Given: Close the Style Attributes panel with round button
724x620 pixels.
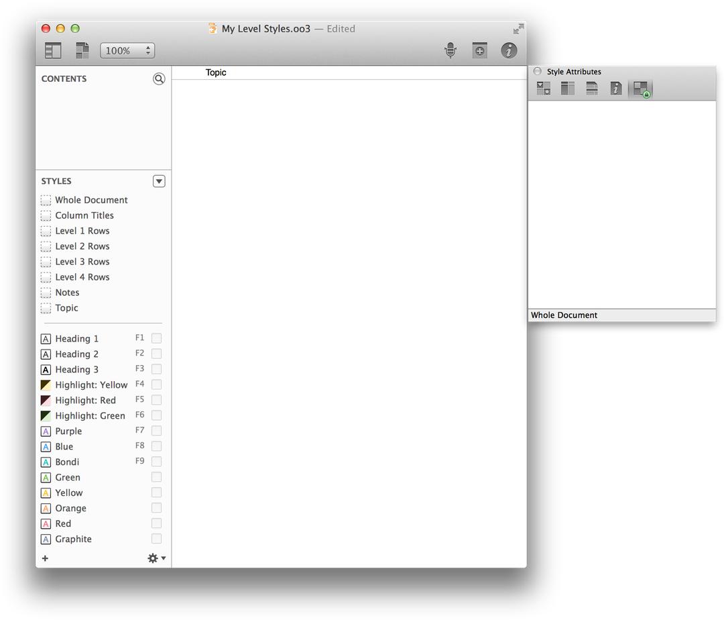Looking at the screenshot, I should [x=538, y=71].
